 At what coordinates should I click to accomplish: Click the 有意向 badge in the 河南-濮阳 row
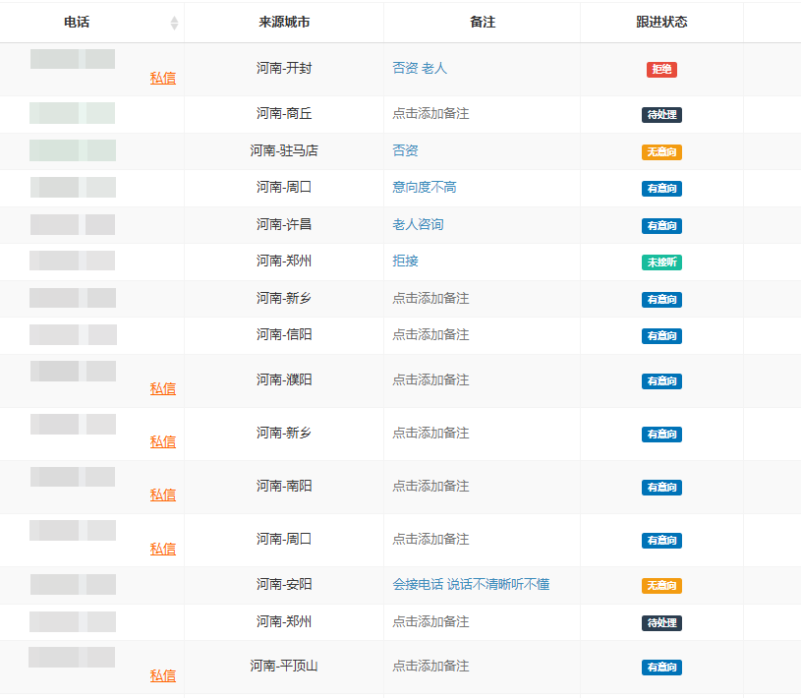(x=661, y=380)
